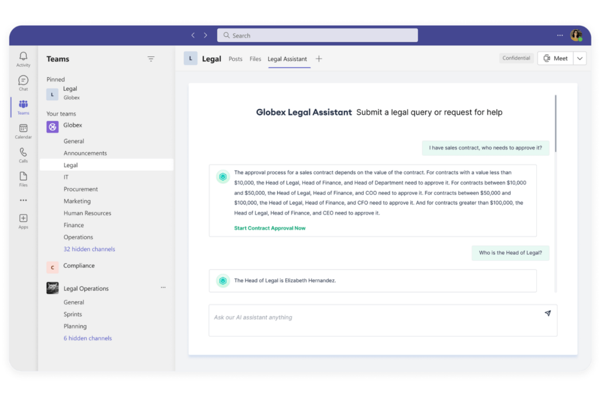Open the Marketing channel
Viewport: 600px width, 400px height.
pos(77,201)
